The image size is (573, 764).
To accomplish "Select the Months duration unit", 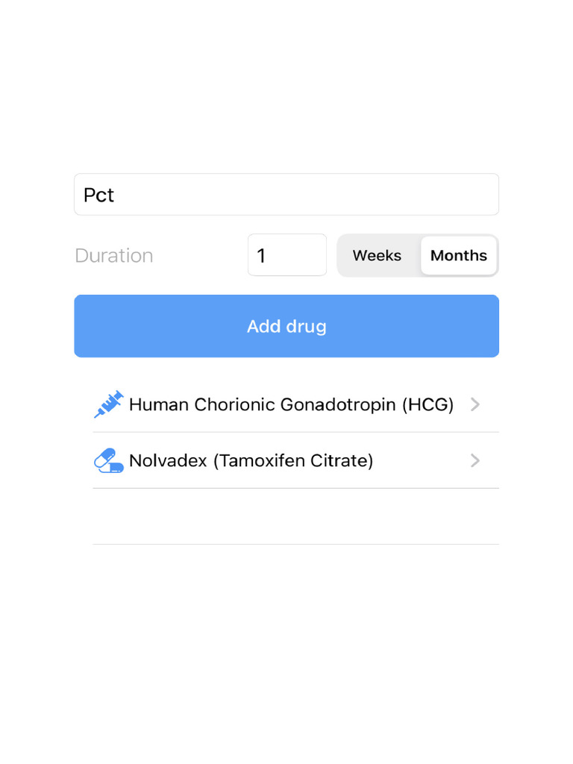I will coord(458,256).
